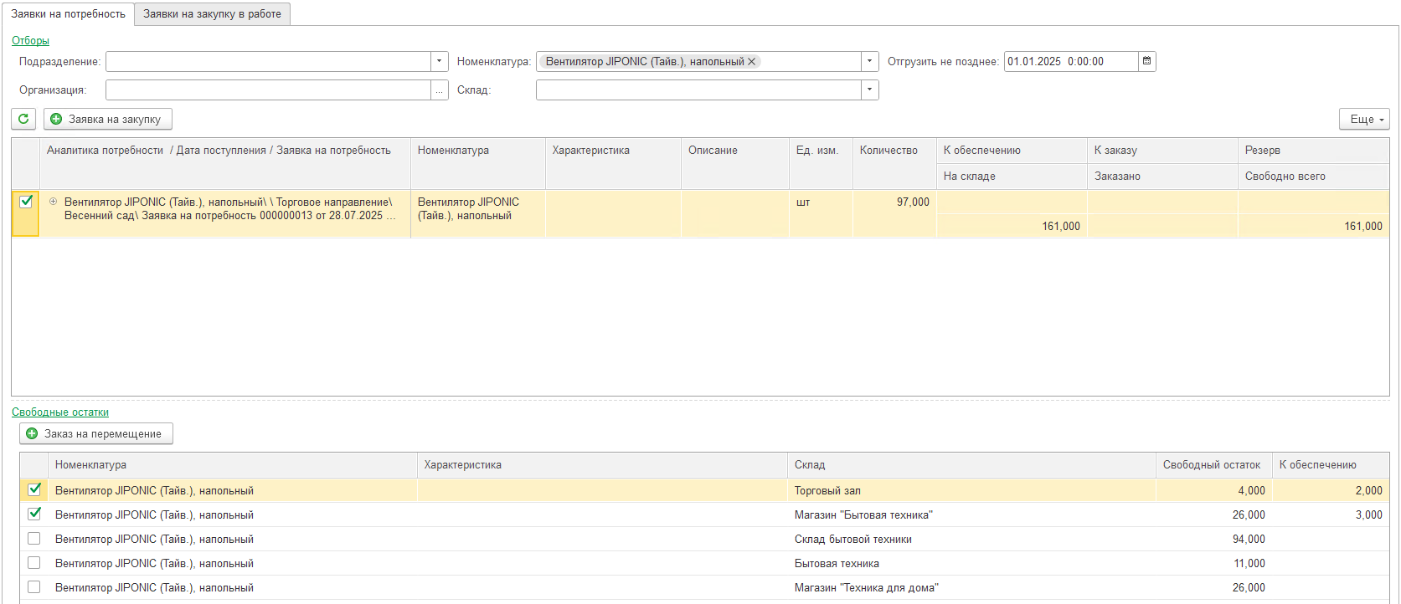Select Заявки на потребность tab
This screenshot has width=1401, height=604.
pos(68,14)
